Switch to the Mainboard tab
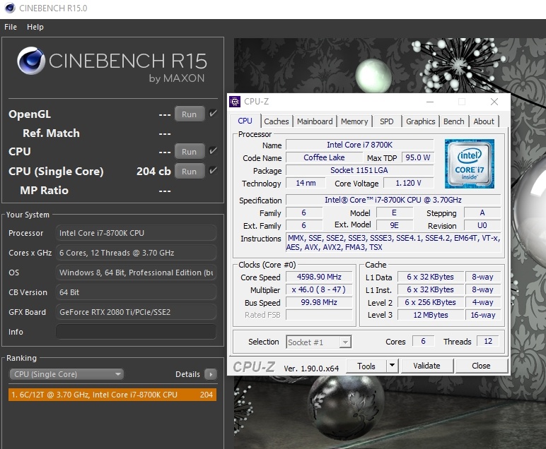The image size is (546, 449). [315, 121]
